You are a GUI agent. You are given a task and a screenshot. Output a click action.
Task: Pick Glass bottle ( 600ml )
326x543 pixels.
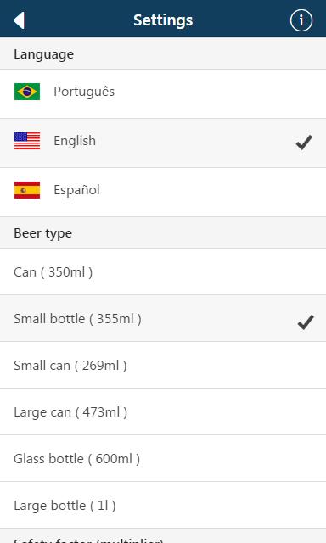[163, 458]
